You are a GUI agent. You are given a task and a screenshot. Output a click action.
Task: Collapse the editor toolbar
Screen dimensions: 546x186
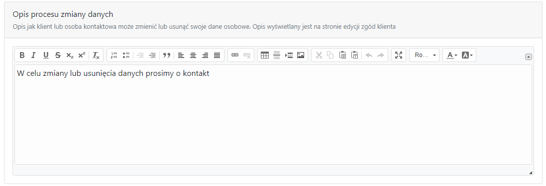point(528,57)
